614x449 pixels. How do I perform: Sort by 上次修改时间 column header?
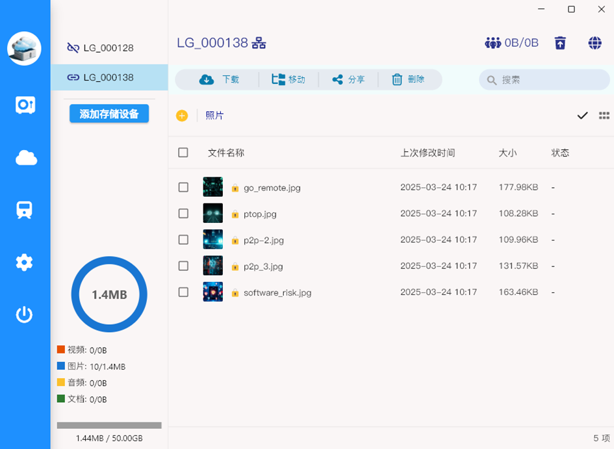[x=428, y=153]
